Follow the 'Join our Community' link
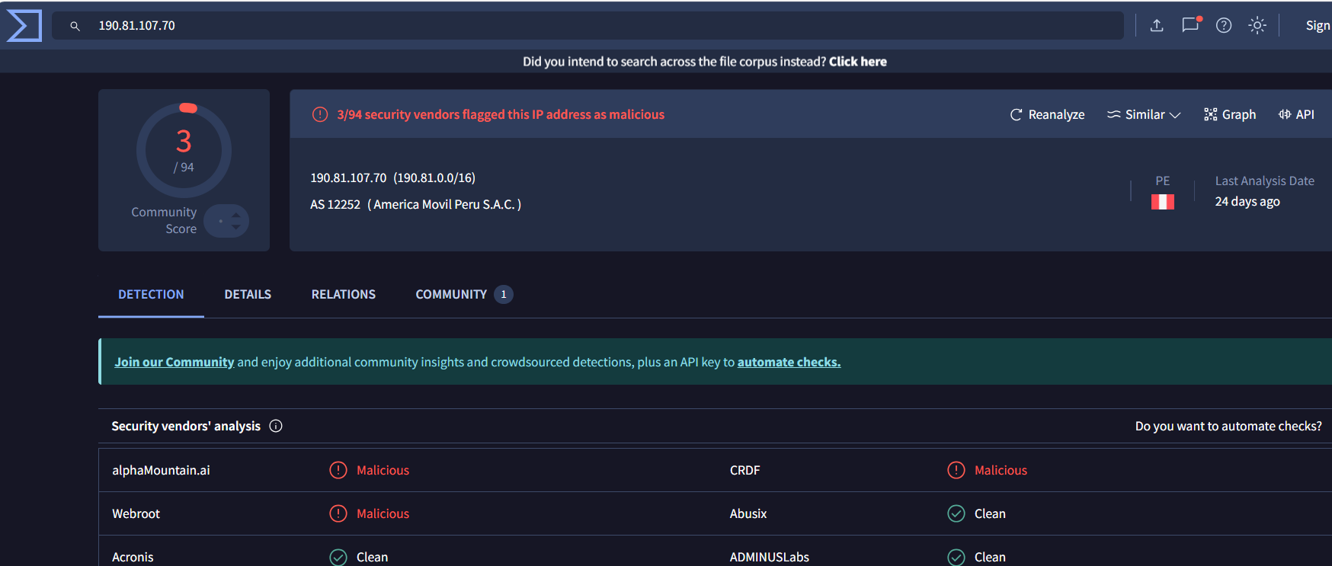Viewport: 1332px width, 566px height. pyautogui.click(x=175, y=362)
